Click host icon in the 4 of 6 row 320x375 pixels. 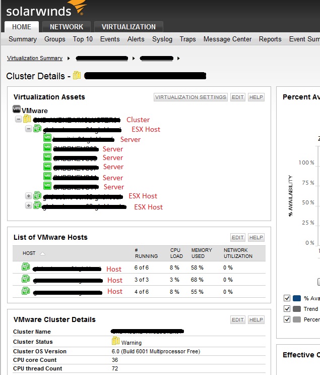(26, 291)
